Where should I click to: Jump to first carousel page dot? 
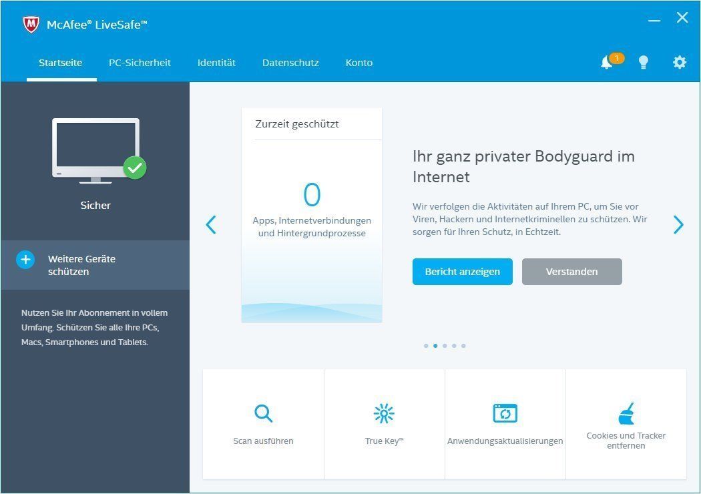[426, 346]
